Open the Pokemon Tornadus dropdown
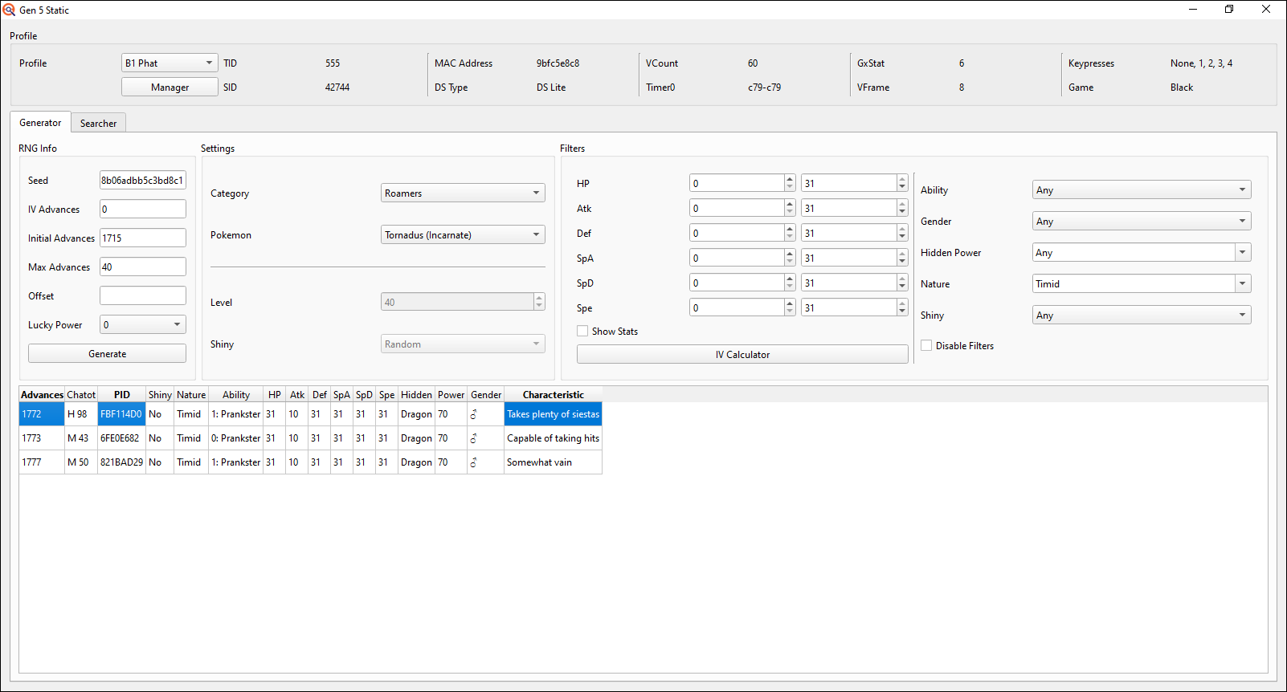Viewport: 1287px width, 692px height. (463, 234)
